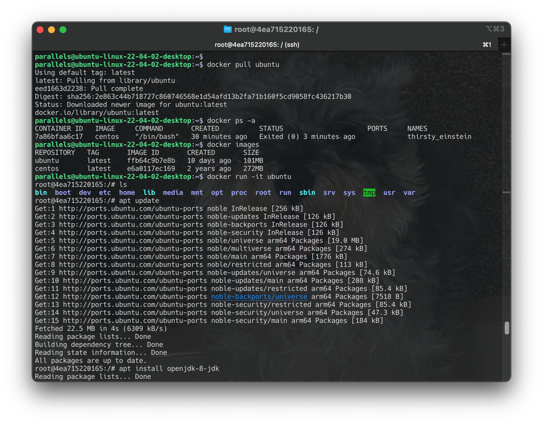This screenshot has height=424, width=543.
Task: Open the noble-backports/universe link
Action: (x=259, y=297)
